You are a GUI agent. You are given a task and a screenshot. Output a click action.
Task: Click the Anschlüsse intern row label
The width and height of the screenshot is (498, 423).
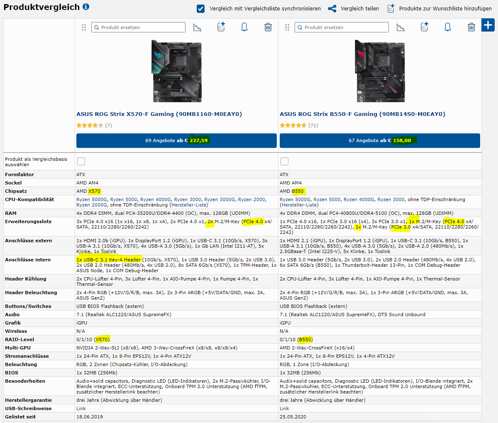coord(28,260)
